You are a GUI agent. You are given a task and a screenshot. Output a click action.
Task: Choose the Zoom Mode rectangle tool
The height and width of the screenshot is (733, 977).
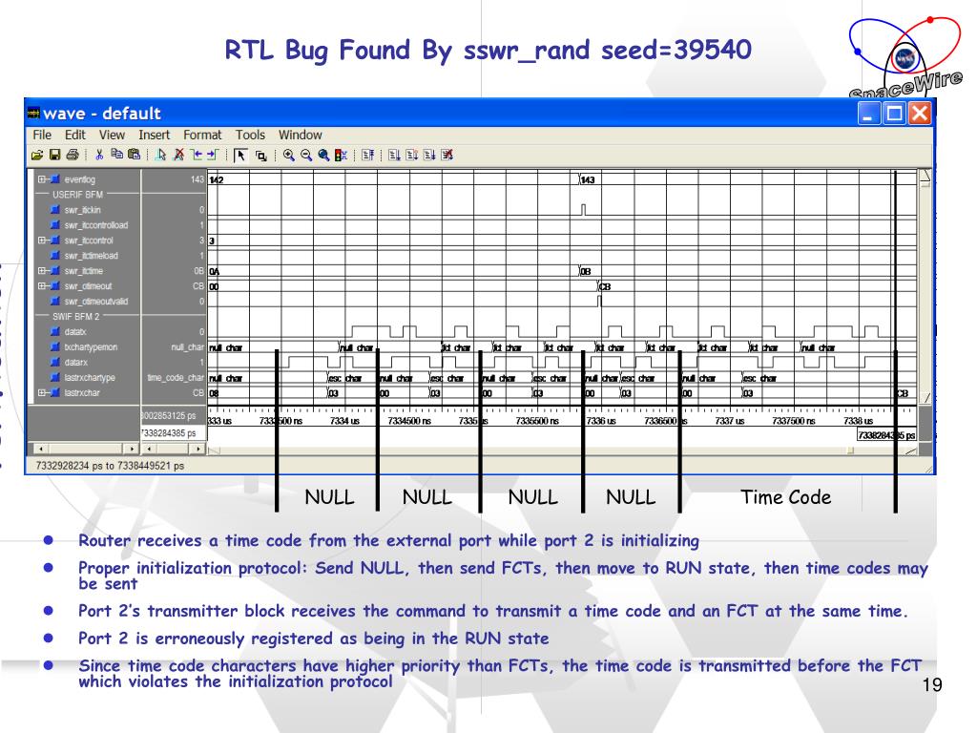pos(261,156)
